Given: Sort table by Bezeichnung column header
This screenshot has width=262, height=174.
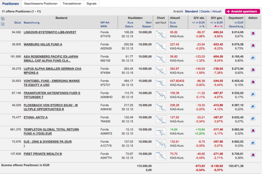Looking at the screenshot, I should pos(32,23).
